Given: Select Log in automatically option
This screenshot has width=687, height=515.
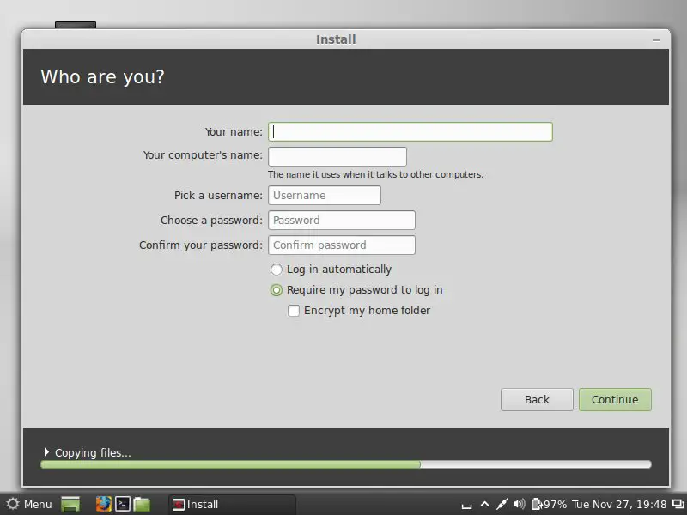Looking at the screenshot, I should (331, 270).
